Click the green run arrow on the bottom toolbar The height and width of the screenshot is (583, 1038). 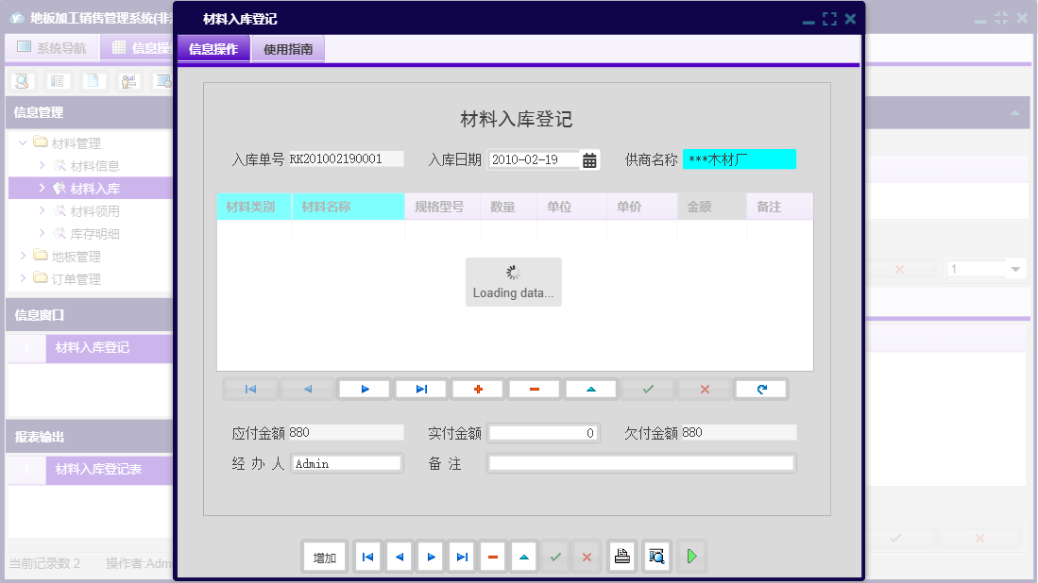click(x=691, y=557)
